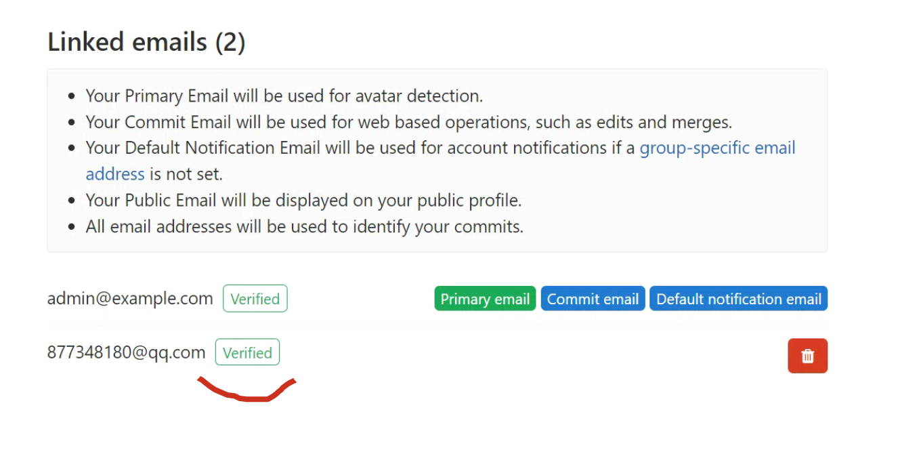Click the admin@example.com email address
921x454 pixels.
[130, 299]
